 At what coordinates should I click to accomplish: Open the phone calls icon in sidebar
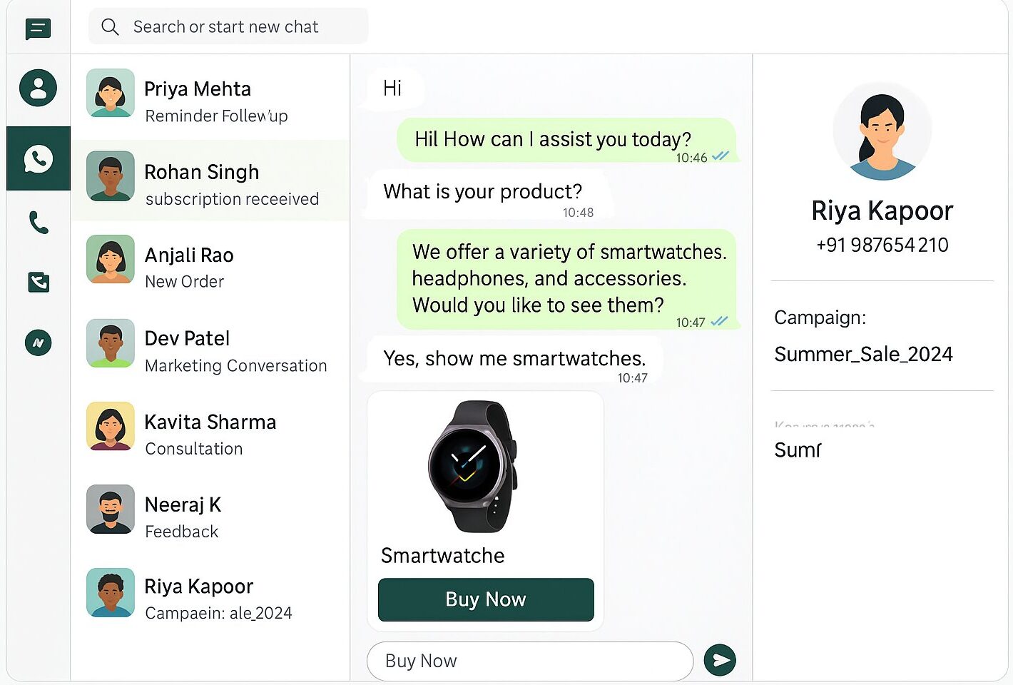[39, 223]
